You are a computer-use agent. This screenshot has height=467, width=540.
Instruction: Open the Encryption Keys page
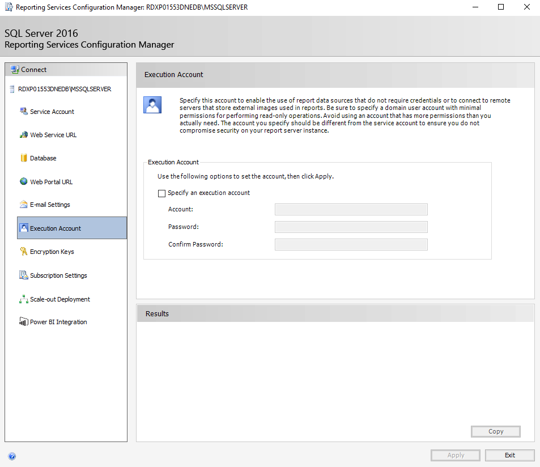(x=52, y=252)
